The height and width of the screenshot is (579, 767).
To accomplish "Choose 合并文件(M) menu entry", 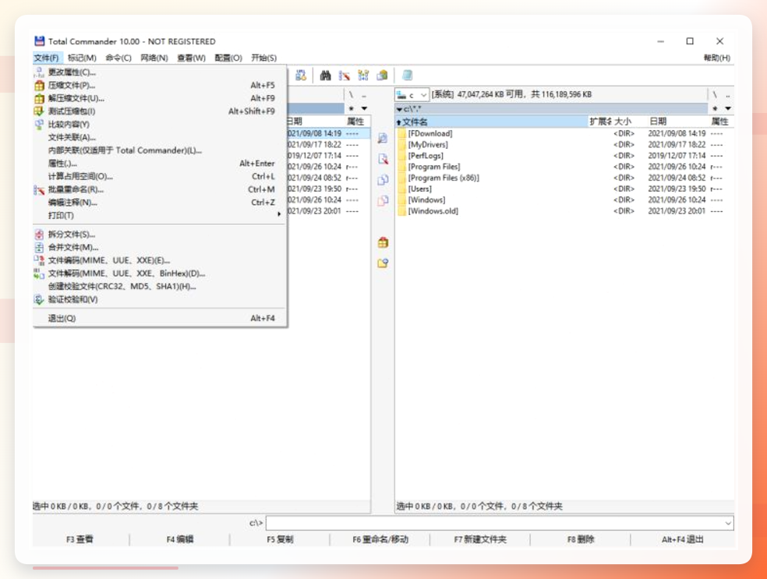I will (x=160, y=248).
